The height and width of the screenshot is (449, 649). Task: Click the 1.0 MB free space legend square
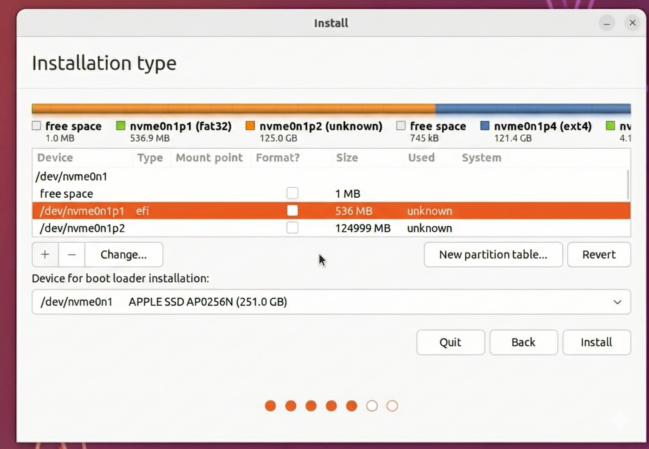coord(36,126)
